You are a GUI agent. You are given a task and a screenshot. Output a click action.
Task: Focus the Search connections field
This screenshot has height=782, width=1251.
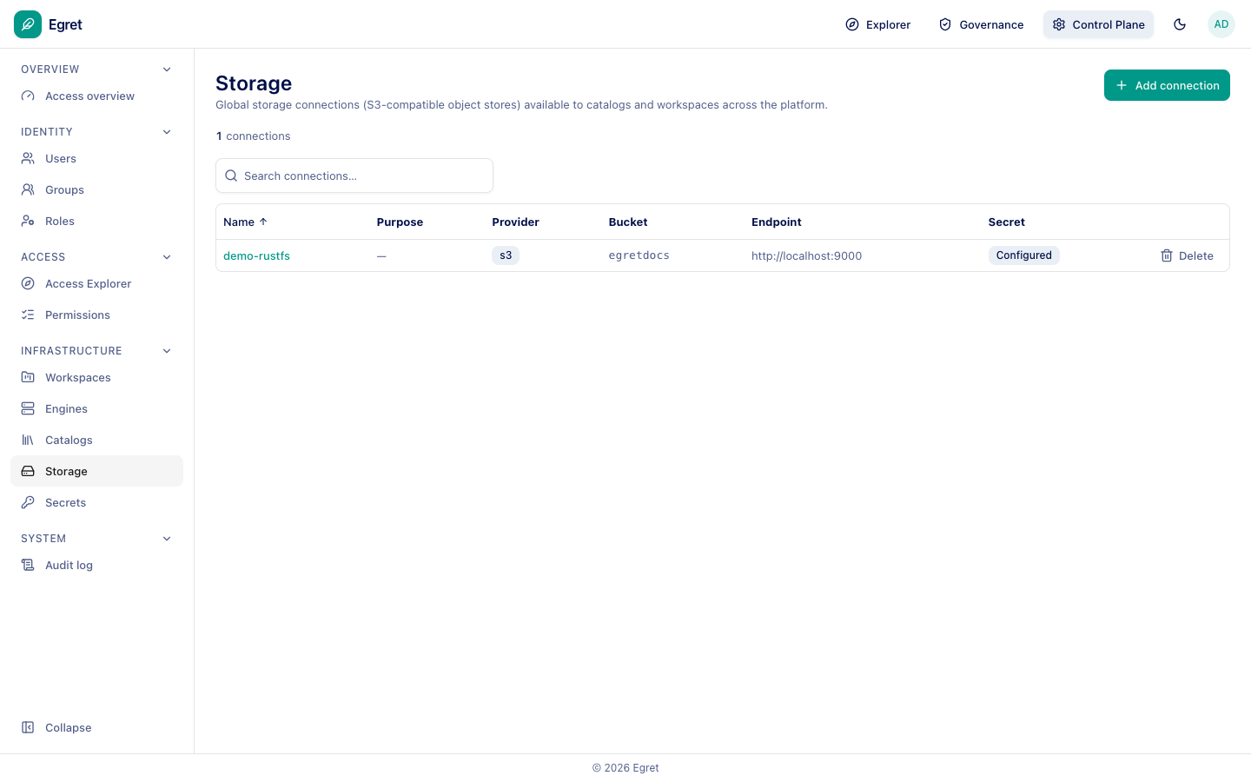[x=354, y=176]
